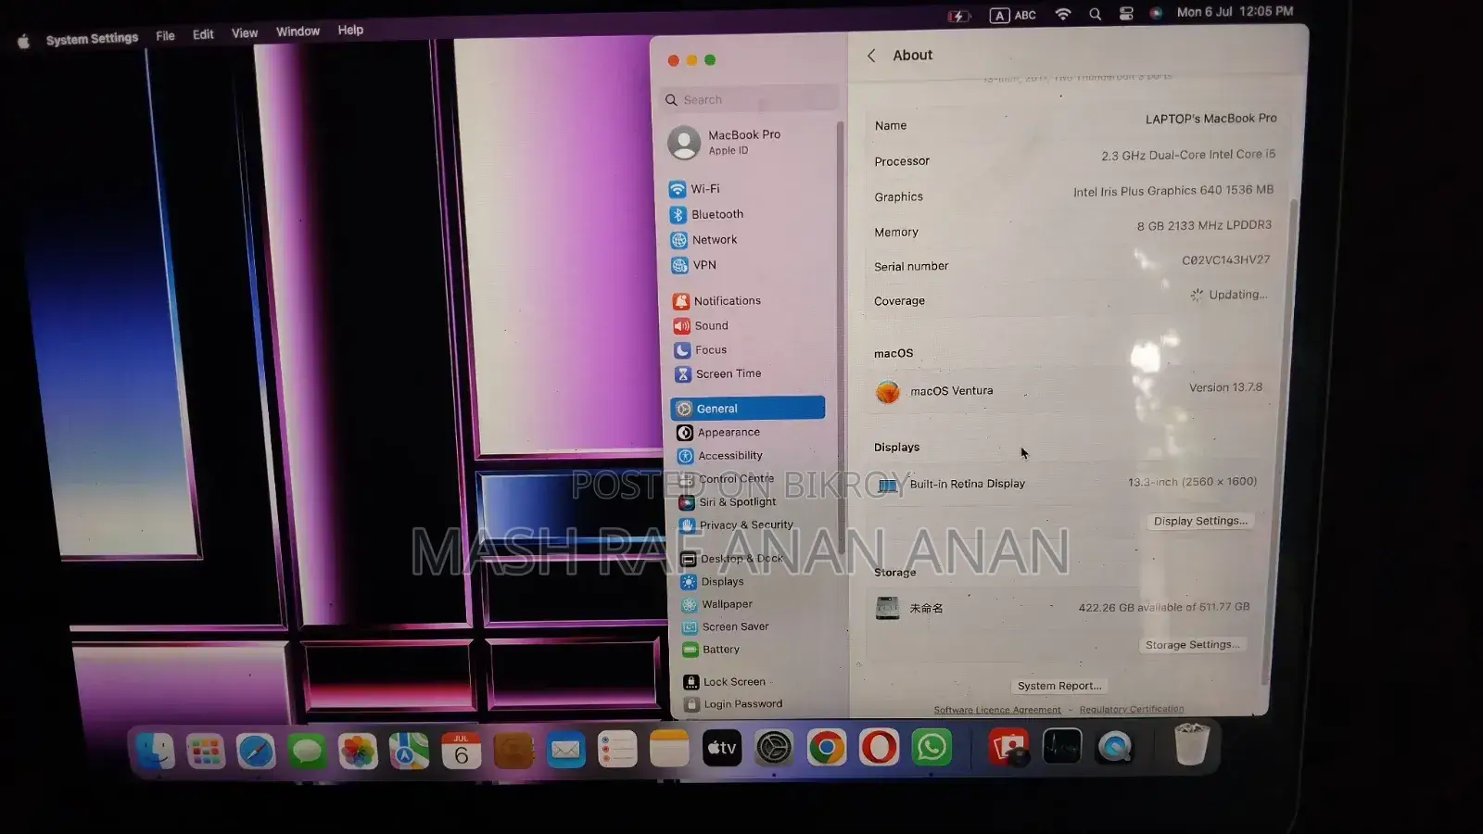Viewport: 1483px width, 834px height.
Task: Open the Help menu
Action: (x=350, y=30)
